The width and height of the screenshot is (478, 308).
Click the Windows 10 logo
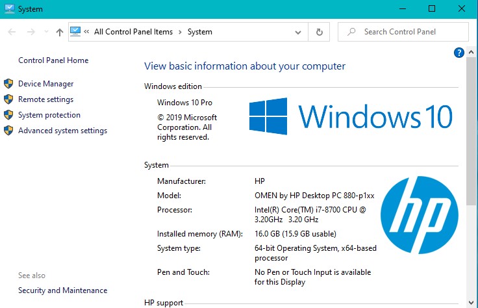point(351,116)
